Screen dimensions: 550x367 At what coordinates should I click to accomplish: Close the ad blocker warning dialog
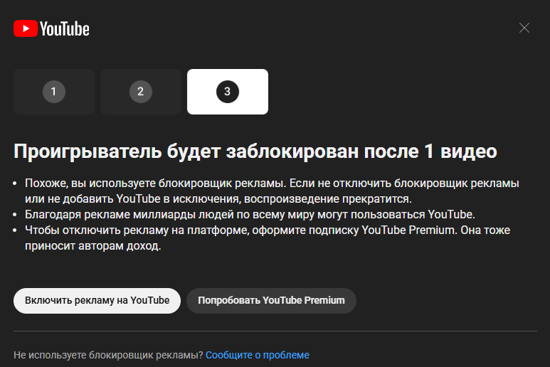click(x=524, y=28)
